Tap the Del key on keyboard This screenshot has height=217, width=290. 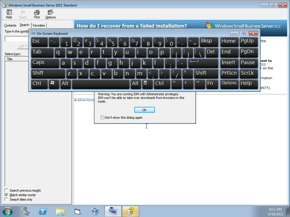[212, 53]
